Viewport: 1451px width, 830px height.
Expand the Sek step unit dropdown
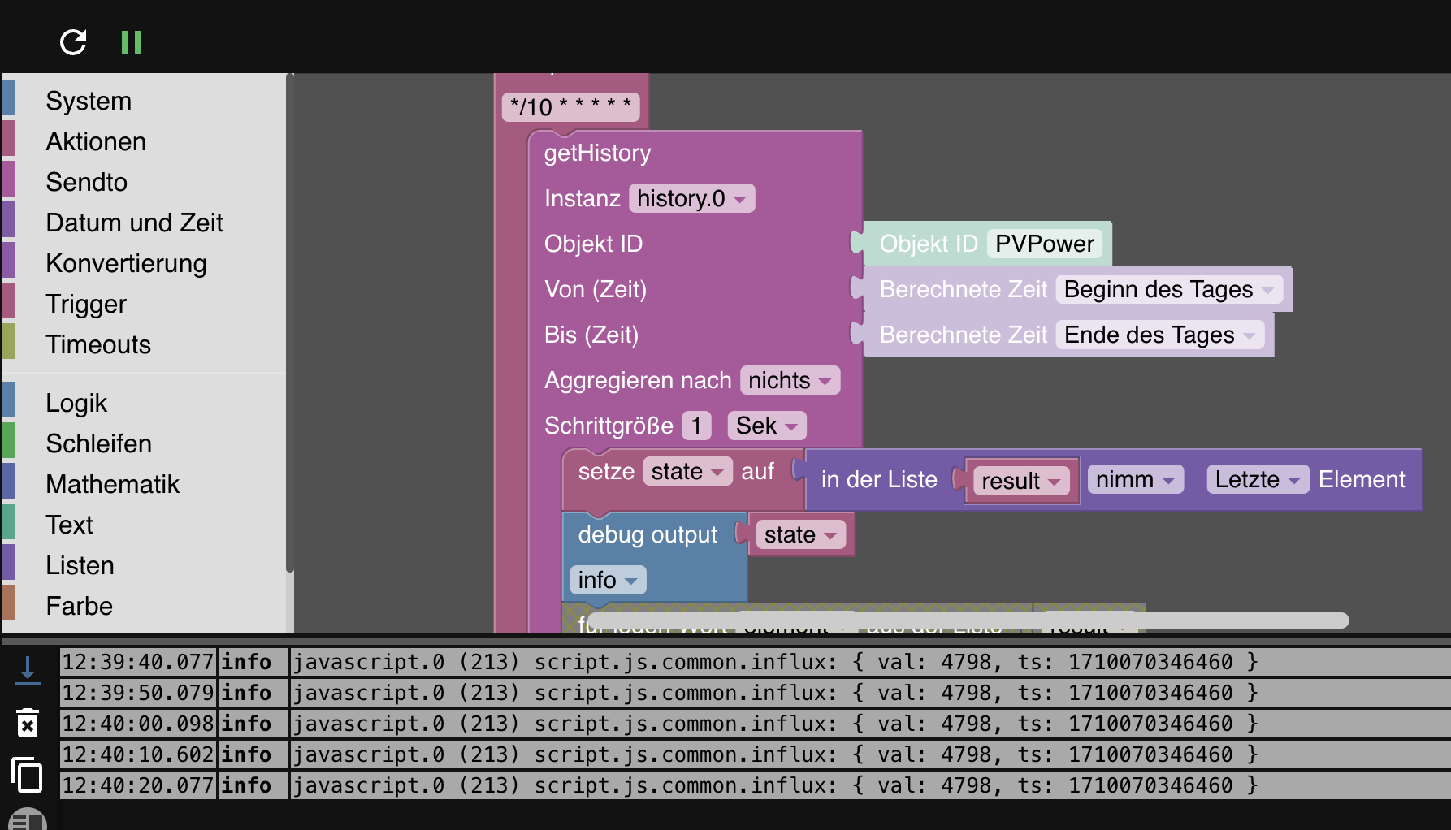[x=766, y=426]
